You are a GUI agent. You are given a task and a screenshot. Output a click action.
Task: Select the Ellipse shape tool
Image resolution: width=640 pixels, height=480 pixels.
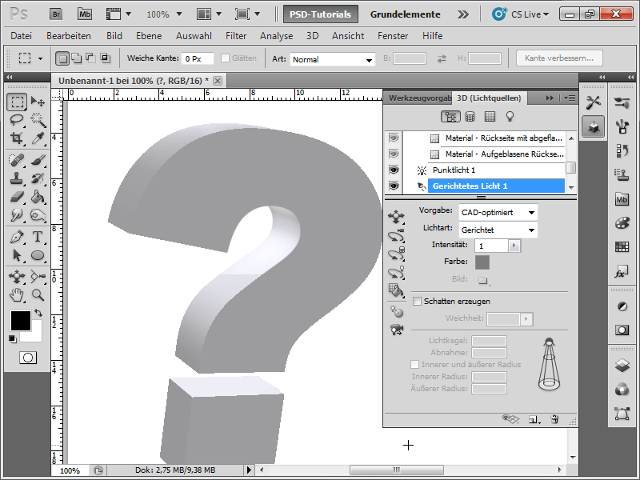coord(38,255)
